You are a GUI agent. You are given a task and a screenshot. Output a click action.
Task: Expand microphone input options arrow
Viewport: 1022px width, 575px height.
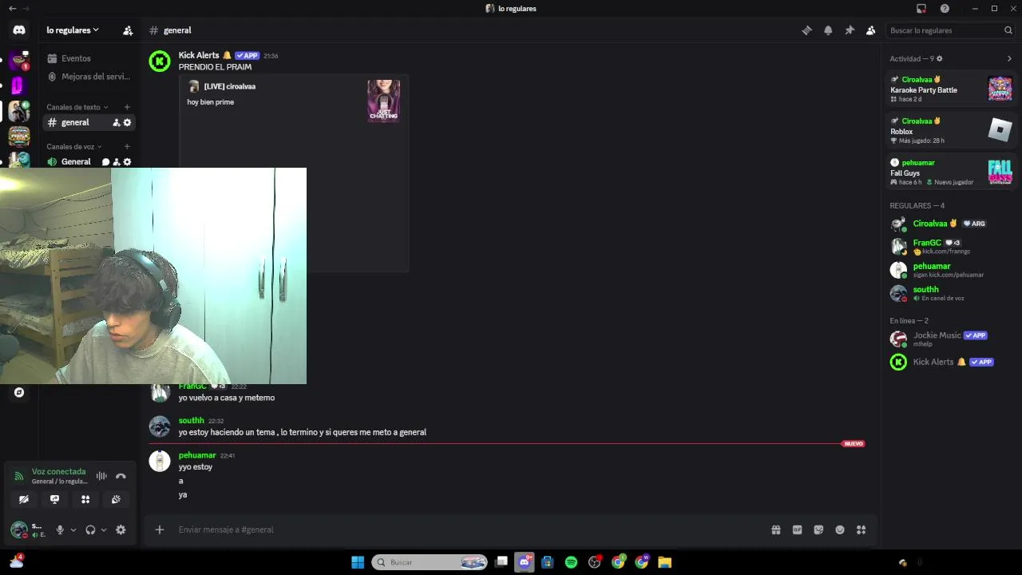73,529
